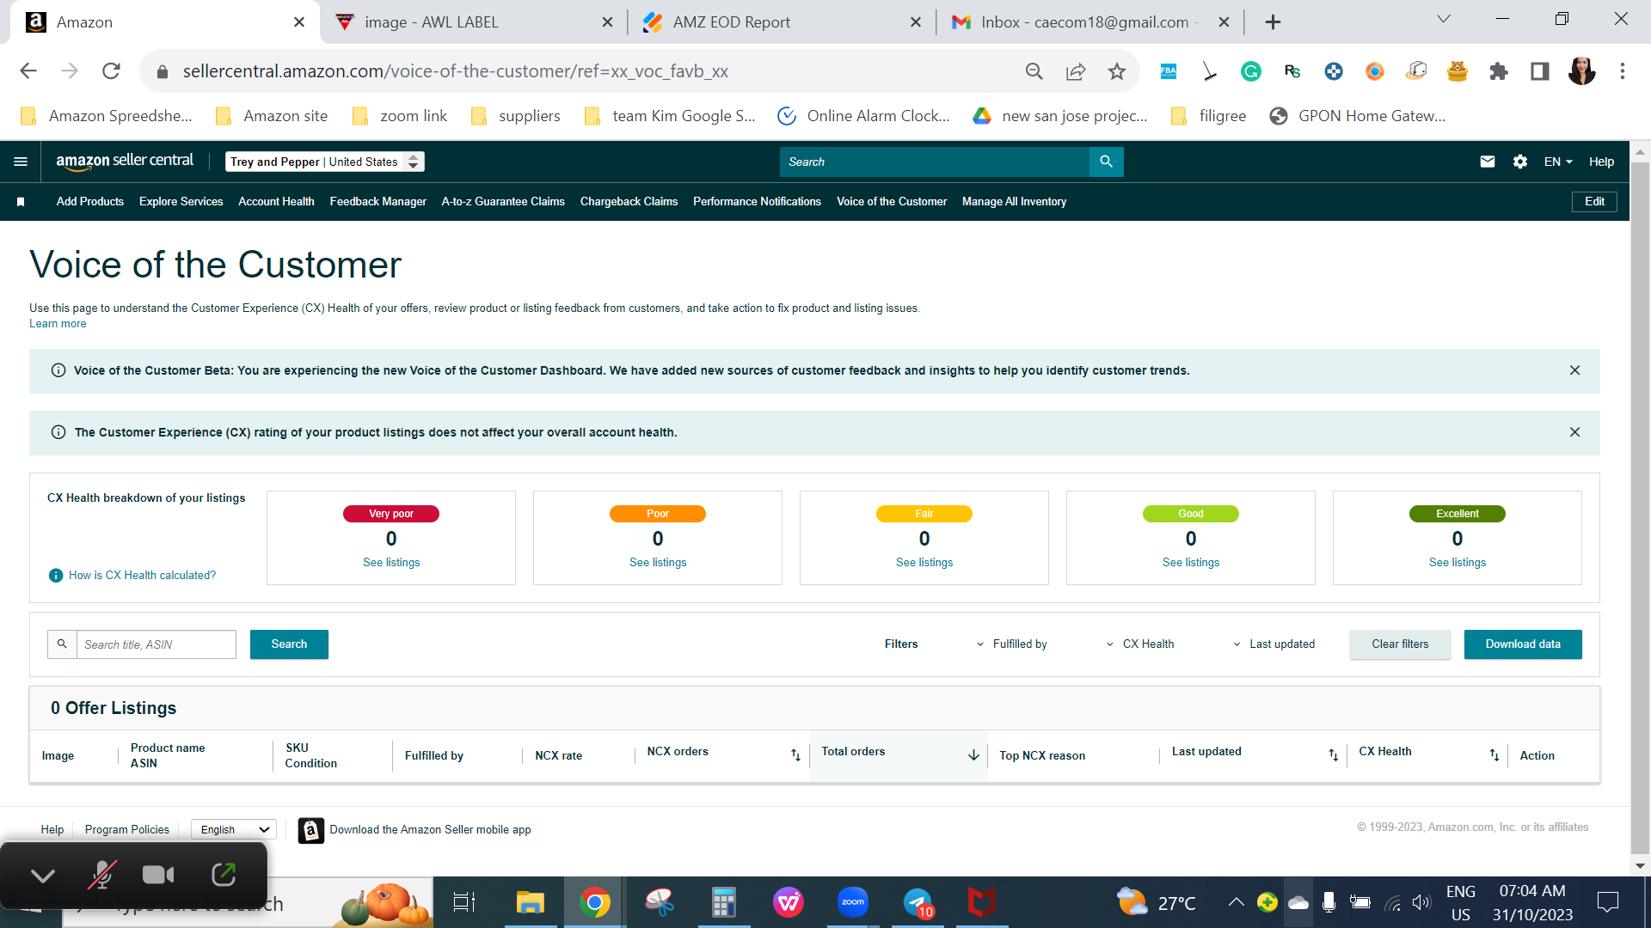Viewport: 1651px width, 928px height.
Task: Dismiss the Voice of the Customer Beta banner
Action: pos(1574,370)
